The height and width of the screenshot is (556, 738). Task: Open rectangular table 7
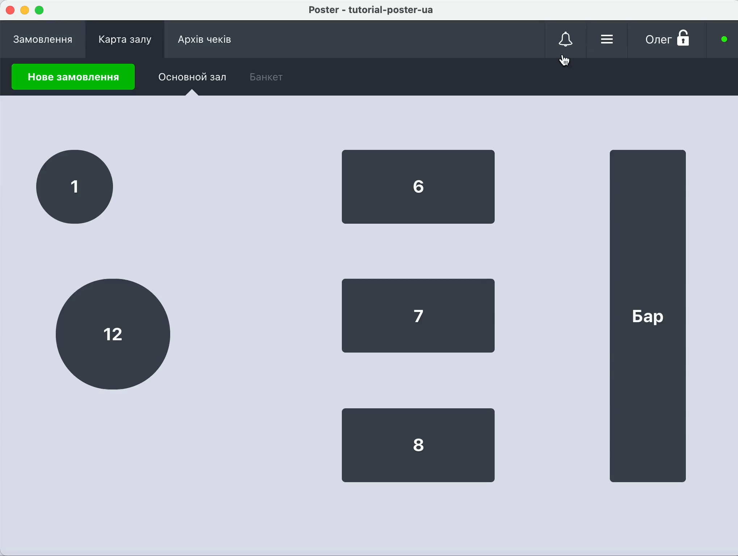click(x=418, y=316)
